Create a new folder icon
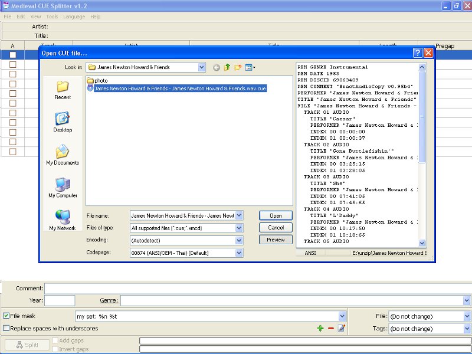The width and height of the screenshot is (472, 354). point(238,67)
